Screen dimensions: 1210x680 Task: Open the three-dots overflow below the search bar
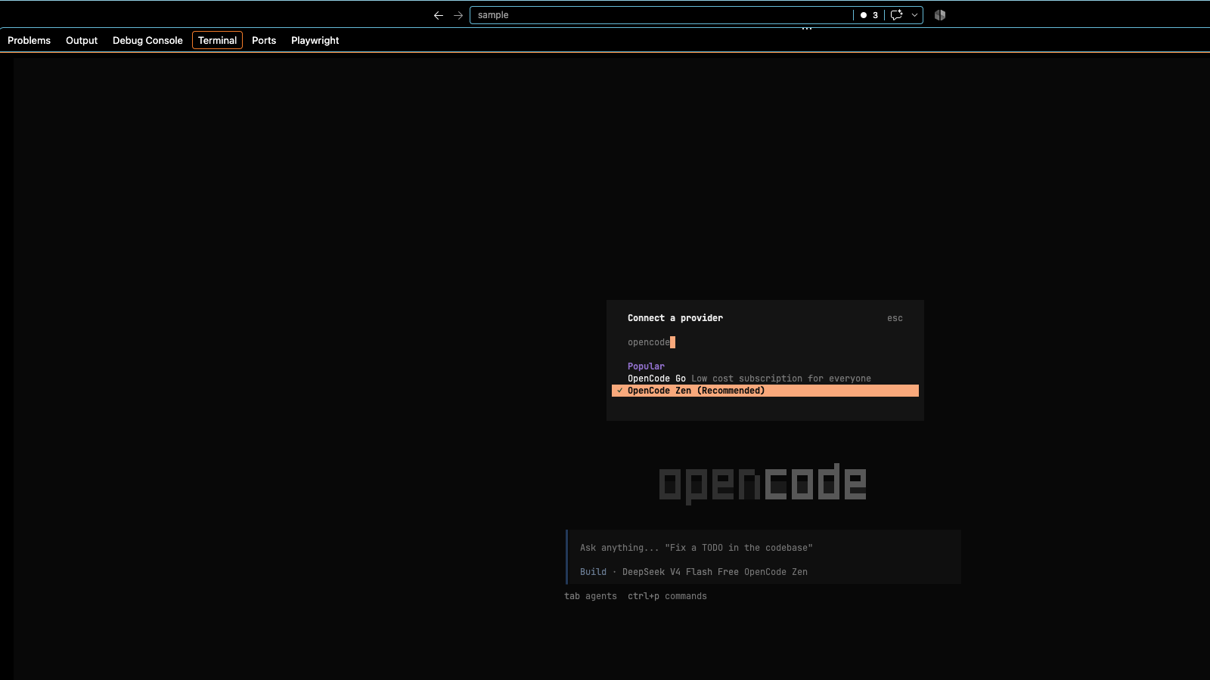click(x=807, y=29)
